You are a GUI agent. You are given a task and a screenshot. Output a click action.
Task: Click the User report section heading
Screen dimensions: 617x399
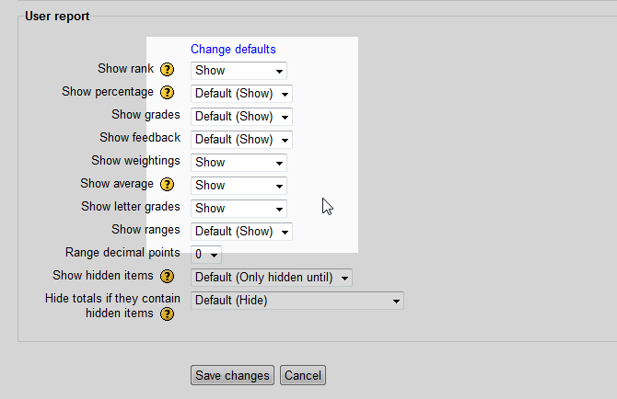[x=57, y=16]
